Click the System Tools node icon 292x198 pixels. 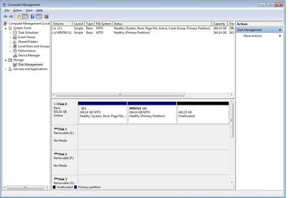point(10,28)
